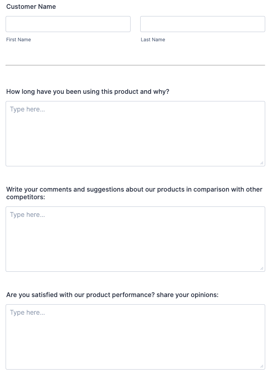
Task: Click the horizontal divider below the name fields
Action: coord(135,65)
